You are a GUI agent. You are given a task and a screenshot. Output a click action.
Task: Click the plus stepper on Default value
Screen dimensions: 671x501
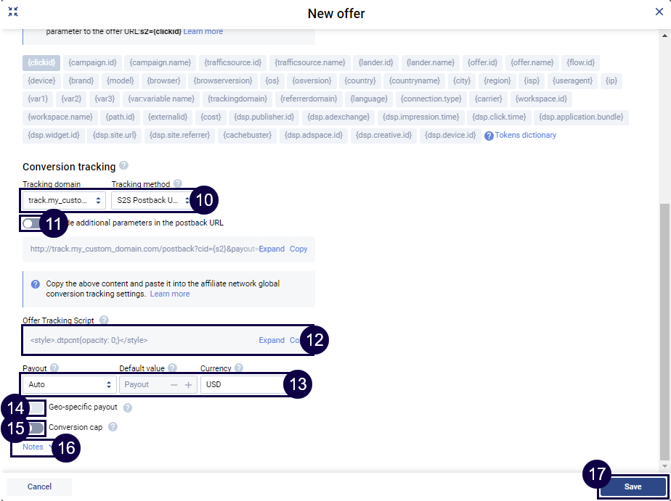[188, 385]
